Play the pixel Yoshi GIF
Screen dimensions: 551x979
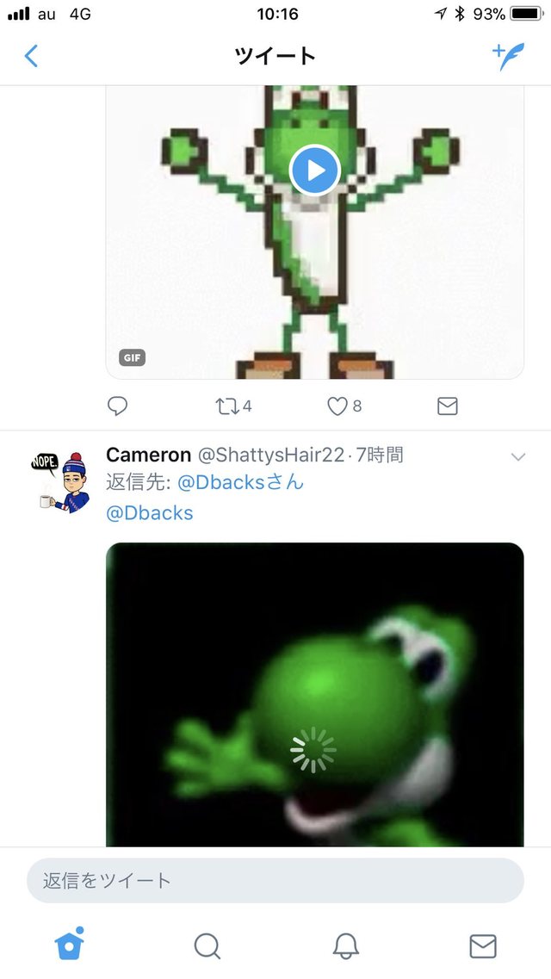point(314,170)
